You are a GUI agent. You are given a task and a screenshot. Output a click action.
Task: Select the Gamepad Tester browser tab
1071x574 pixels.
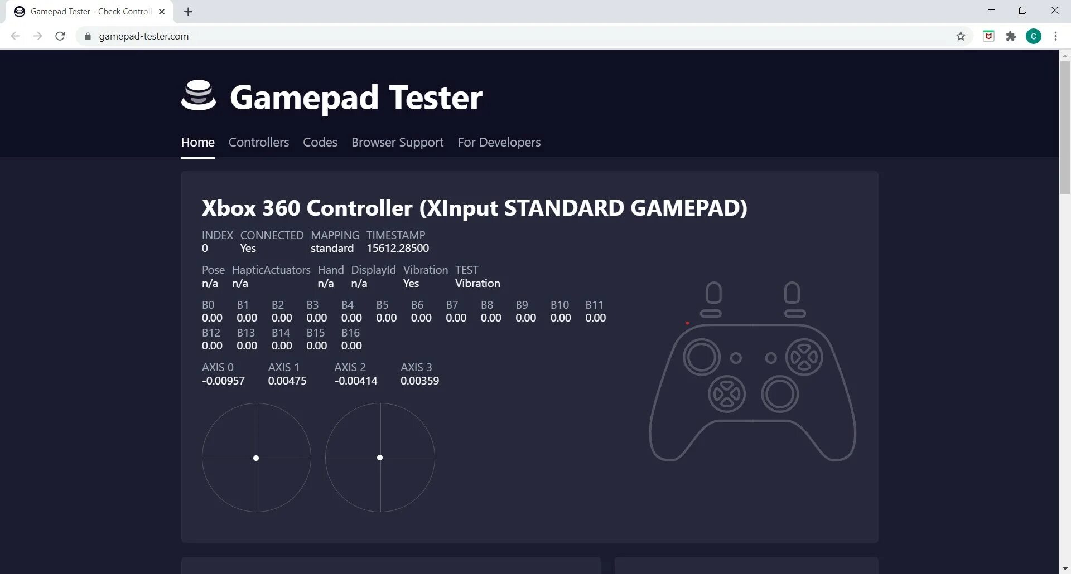click(89, 12)
